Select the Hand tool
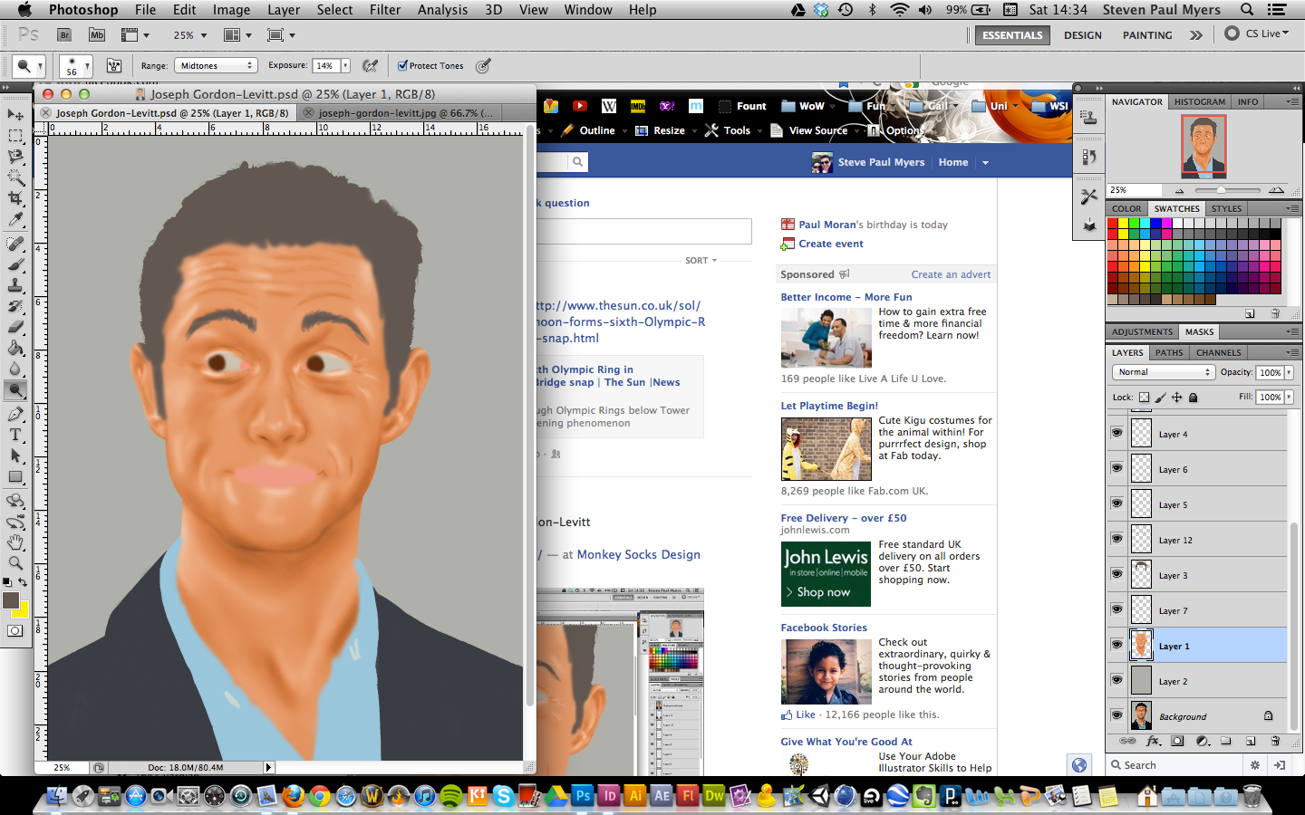The height and width of the screenshot is (815, 1305). (15, 542)
